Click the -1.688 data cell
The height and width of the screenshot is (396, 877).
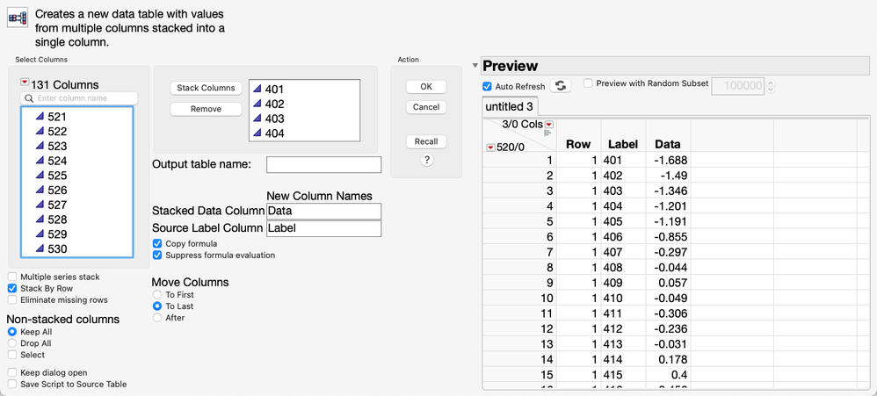(669, 161)
